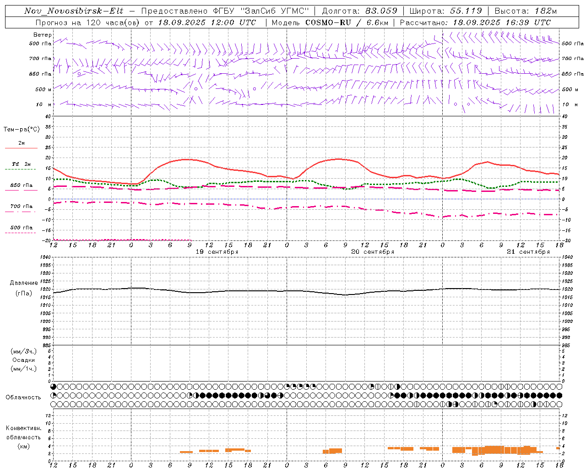Click the Рассчитано: 18.09.2025 16:39 UTC timestamp

click(475, 22)
